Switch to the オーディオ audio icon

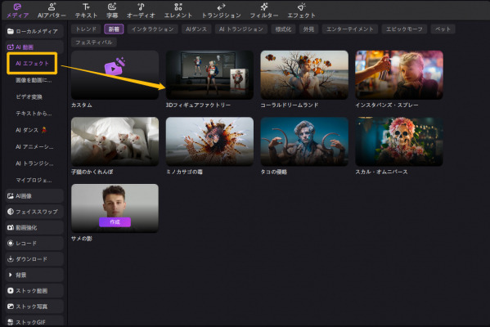141,7
